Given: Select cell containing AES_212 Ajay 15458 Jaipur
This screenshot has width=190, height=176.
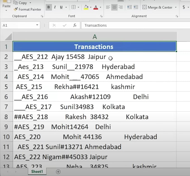Looking at the screenshot, I should pyautogui.click(x=94, y=57).
